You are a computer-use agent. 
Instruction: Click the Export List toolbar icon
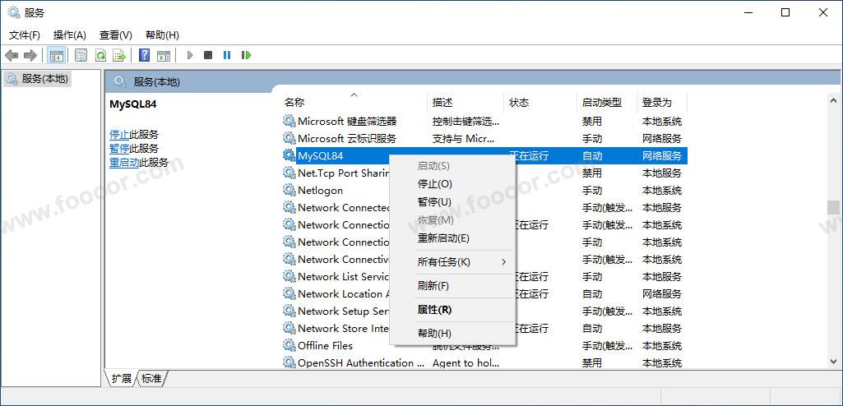[x=119, y=55]
